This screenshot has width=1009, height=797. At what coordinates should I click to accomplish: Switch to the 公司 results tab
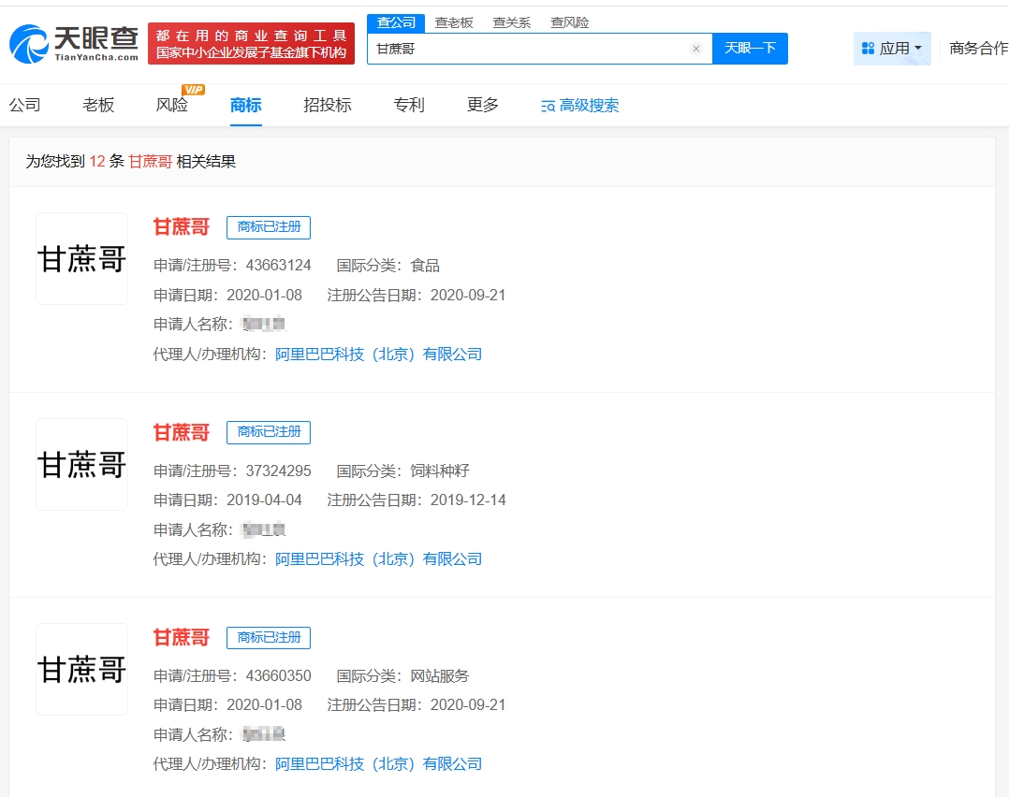25,105
